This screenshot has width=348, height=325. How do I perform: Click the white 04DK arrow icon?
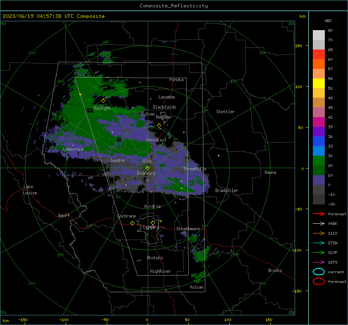pyautogui.click(x=319, y=223)
